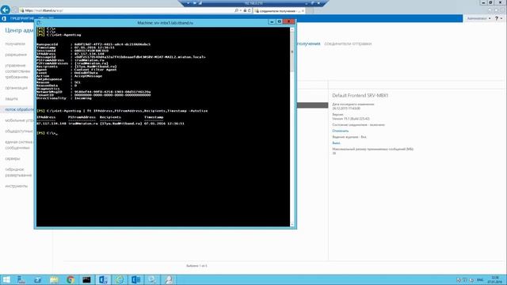507x285 pixels.
Task: Click the refresh icon in address bar
Action: click(249, 10)
